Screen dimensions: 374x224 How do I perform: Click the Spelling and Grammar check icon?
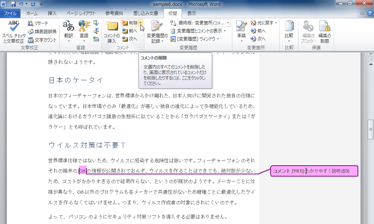tap(14, 26)
